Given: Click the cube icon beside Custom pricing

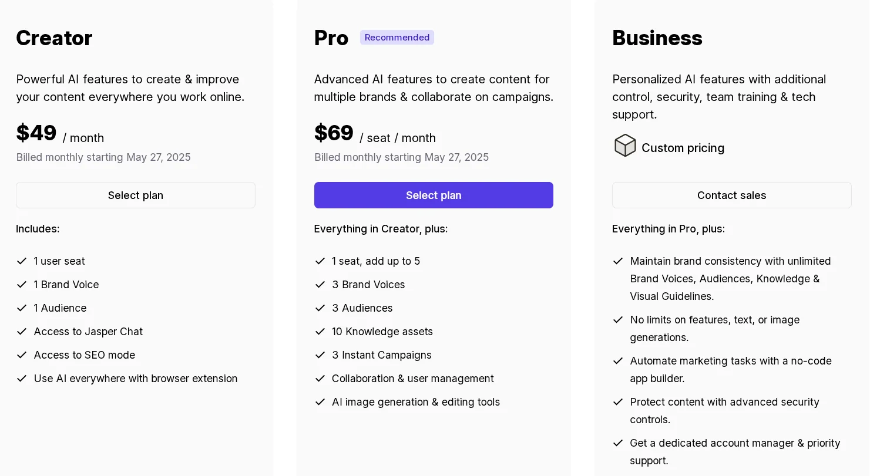Looking at the screenshot, I should pos(625,146).
